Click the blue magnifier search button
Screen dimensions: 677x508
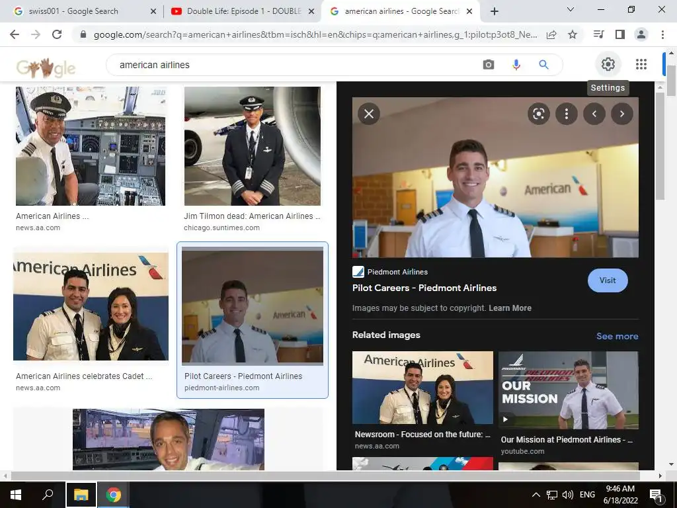[543, 65]
